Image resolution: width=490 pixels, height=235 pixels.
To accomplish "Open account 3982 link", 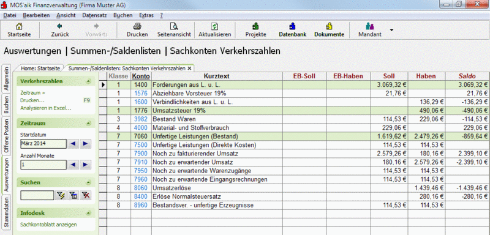I will tap(141, 119).
